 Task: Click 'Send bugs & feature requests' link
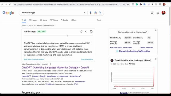[x=34, y=59]
